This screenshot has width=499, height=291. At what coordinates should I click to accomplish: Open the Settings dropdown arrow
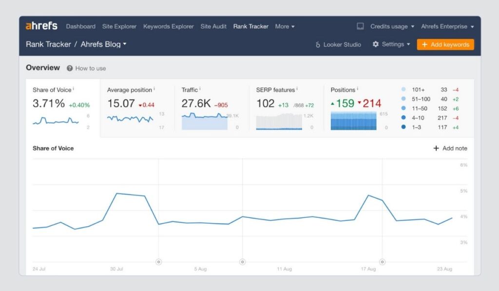coord(408,44)
